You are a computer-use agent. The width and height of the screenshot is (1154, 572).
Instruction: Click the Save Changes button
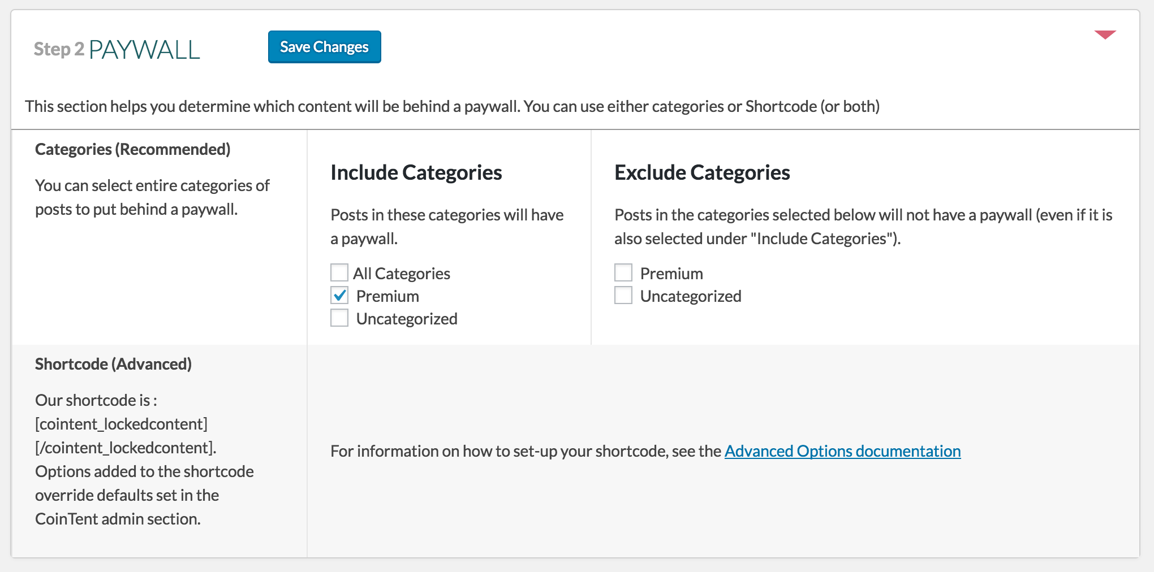[x=324, y=47]
